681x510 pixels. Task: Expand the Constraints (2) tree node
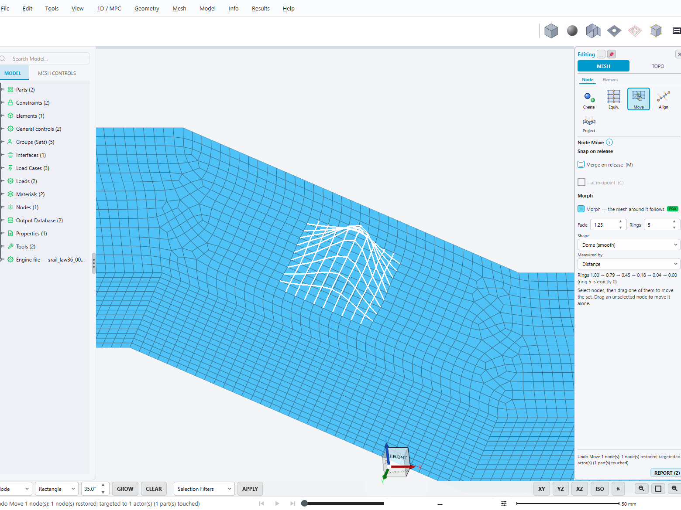pos(3,102)
